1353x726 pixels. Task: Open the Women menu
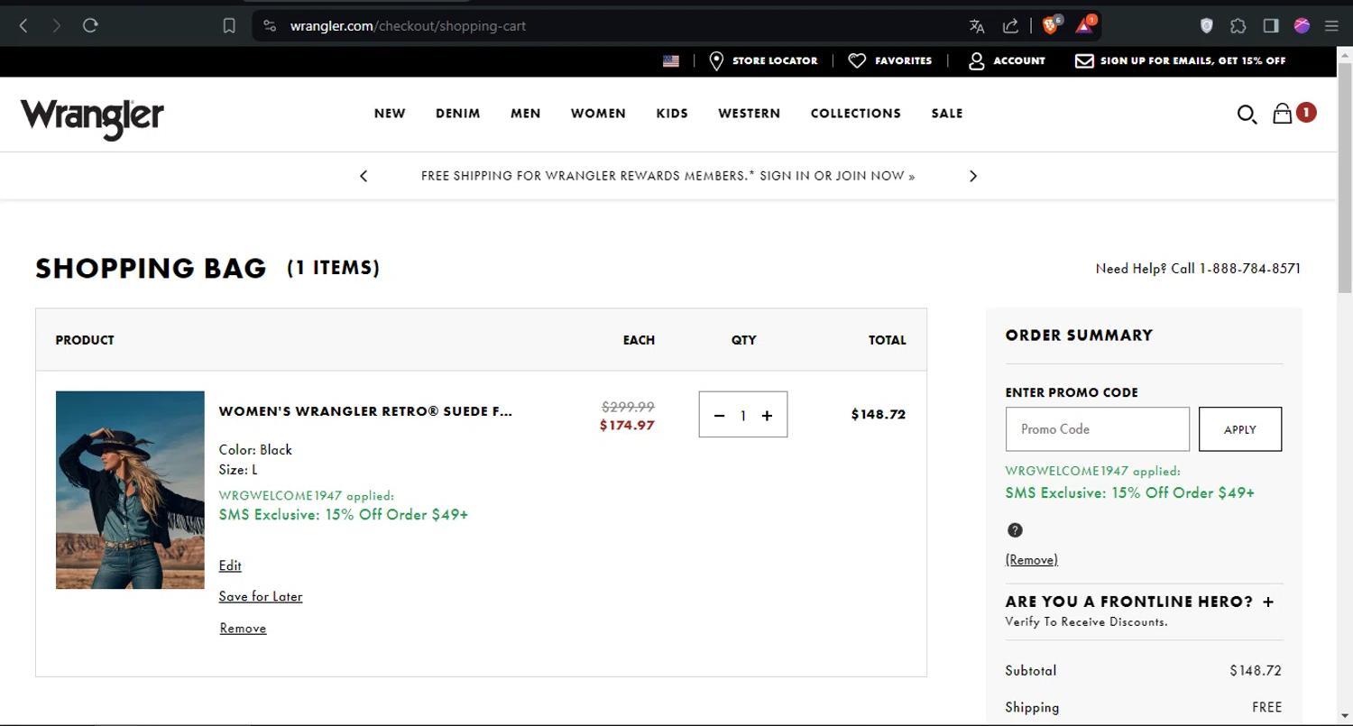(x=598, y=113)
